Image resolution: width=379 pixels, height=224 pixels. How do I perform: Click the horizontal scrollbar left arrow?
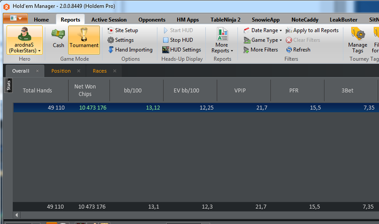(16, 215)
